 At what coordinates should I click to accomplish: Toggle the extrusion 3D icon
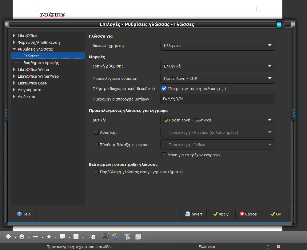tap(138, 237)
